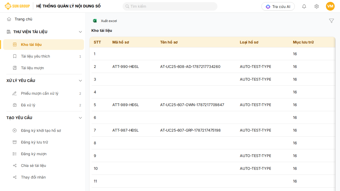Click the Phiếu mượn cần xử lý pencil icon
Screen dimensions: 340x191
click(15, 93)
